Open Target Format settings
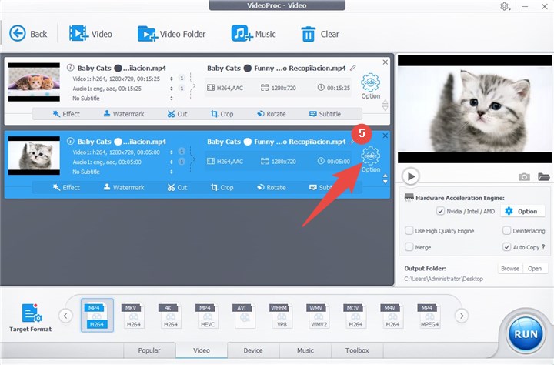Image resolution: width=554 pixels, height=365 pixels. tap(31, 317)
